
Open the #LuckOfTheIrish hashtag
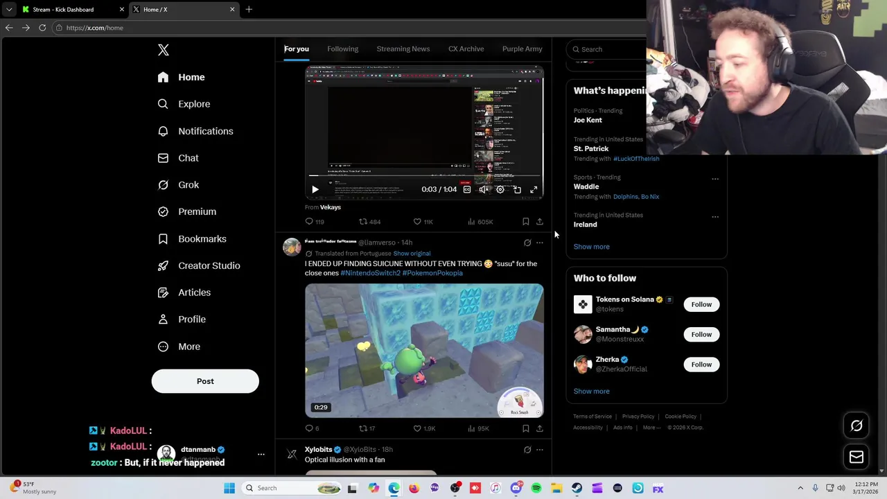pyautogui.click(x=636, y=159)
